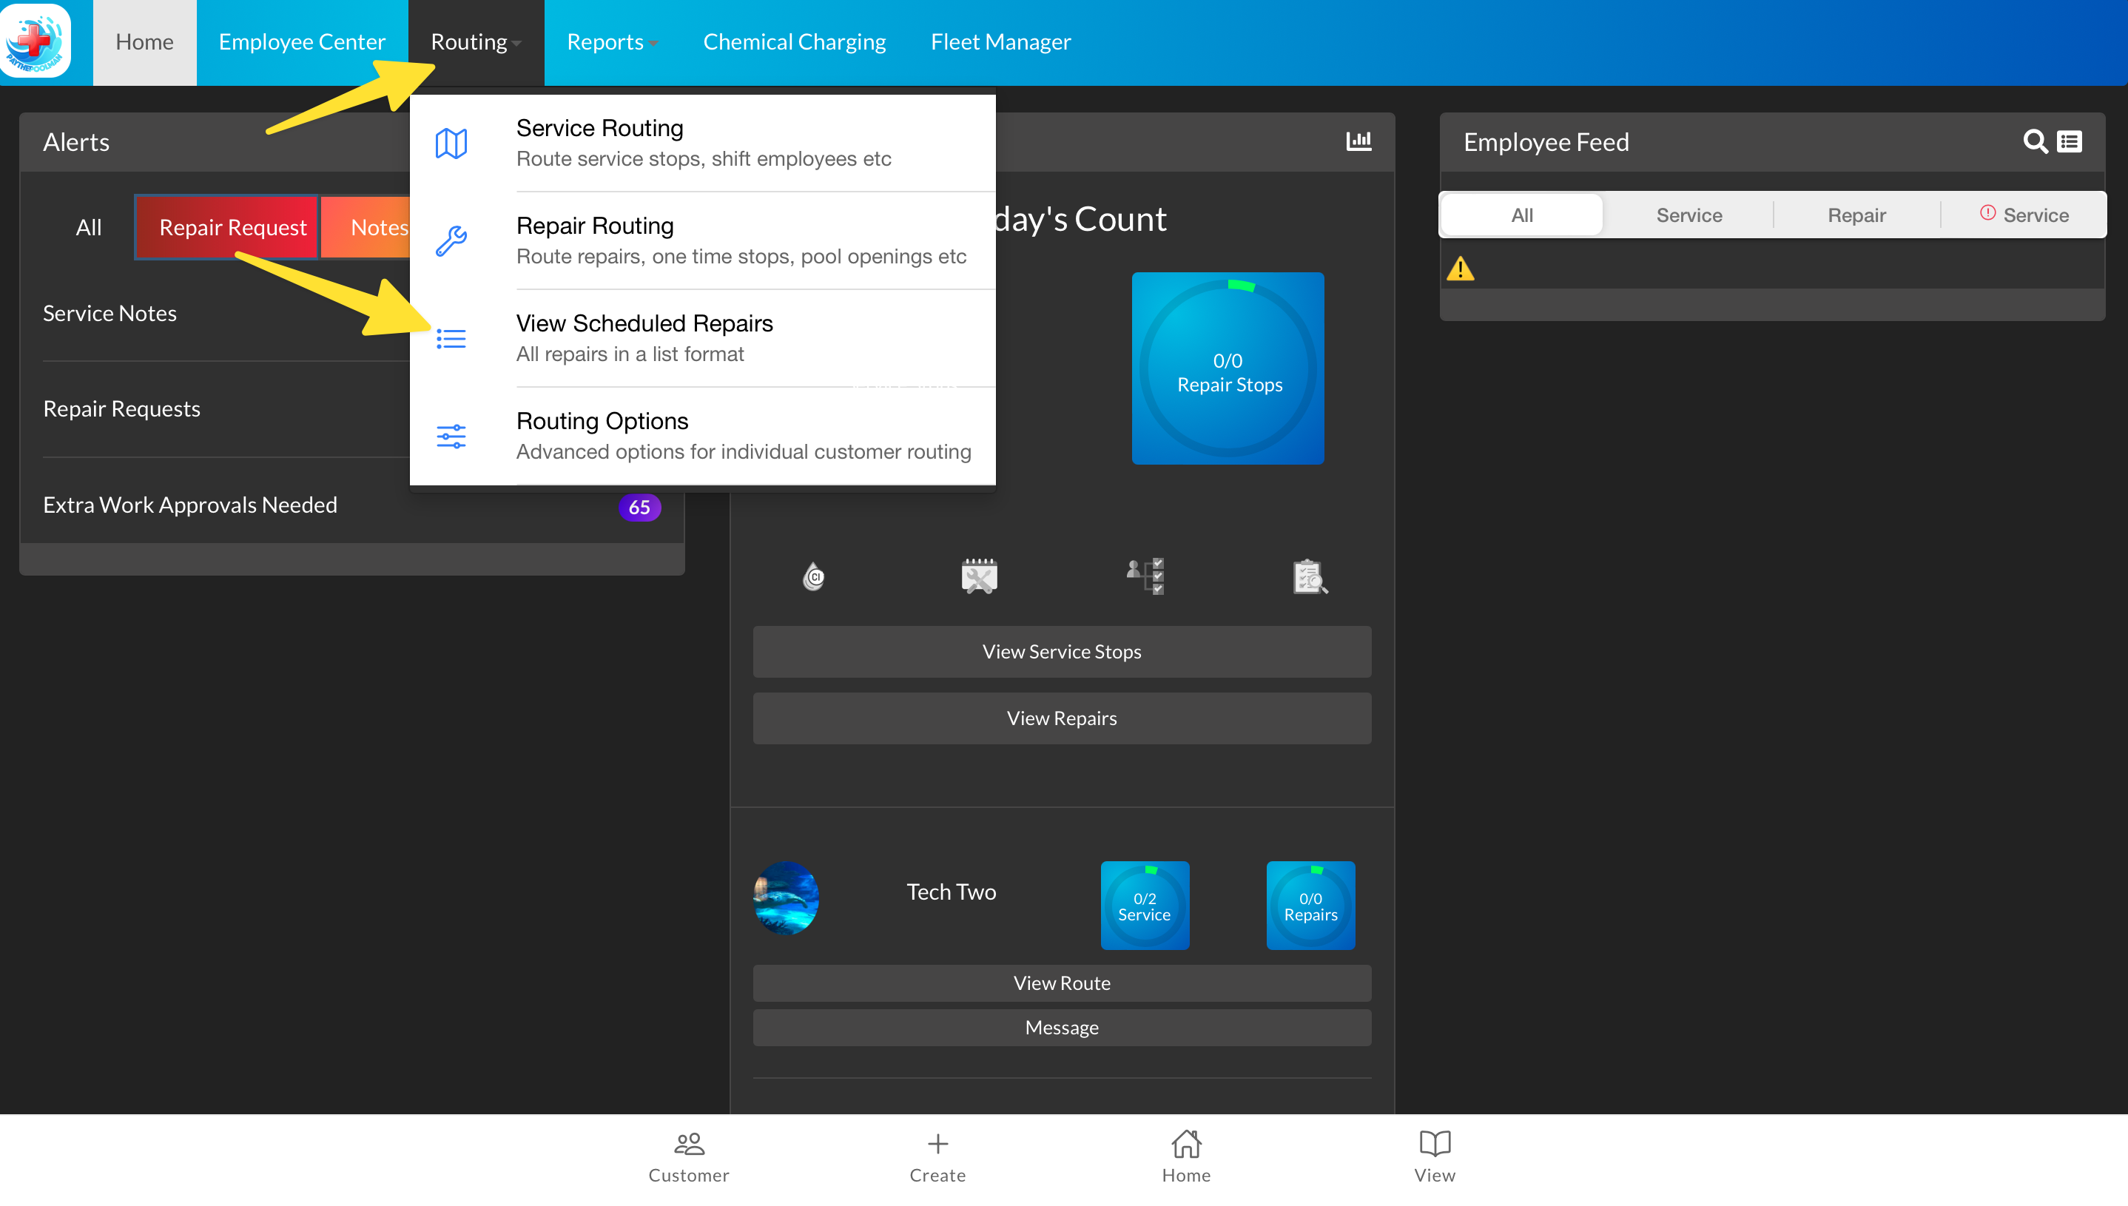Click the app logo in top corner

tap(36, 41)
